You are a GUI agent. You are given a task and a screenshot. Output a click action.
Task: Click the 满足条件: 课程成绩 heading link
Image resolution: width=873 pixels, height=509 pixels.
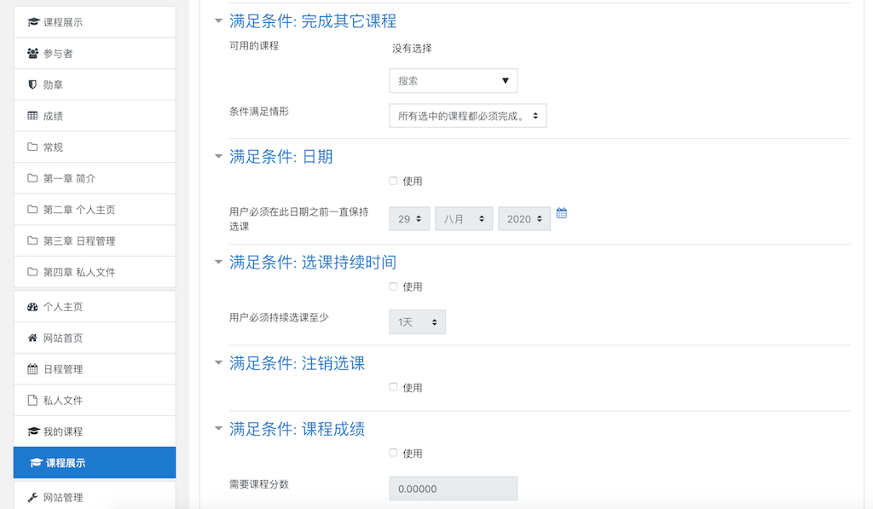point(297,429)
